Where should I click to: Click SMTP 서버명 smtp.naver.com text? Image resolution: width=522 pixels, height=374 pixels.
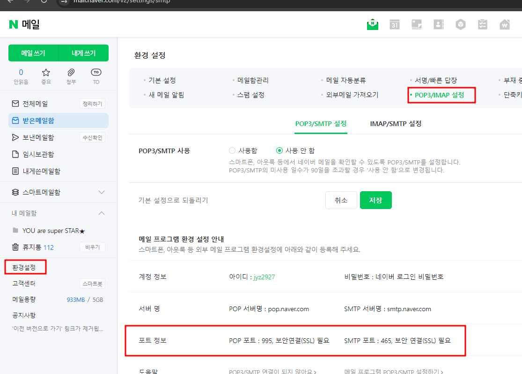[388, 309]
